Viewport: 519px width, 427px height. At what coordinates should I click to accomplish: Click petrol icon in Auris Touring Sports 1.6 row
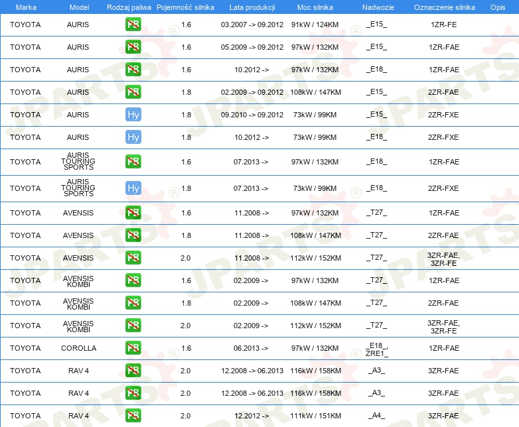coord(133,162)
